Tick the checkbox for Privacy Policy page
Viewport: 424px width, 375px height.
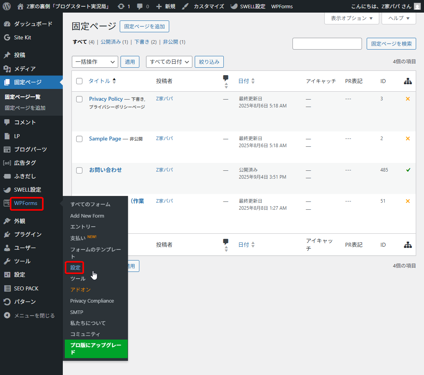click(79, 99)
